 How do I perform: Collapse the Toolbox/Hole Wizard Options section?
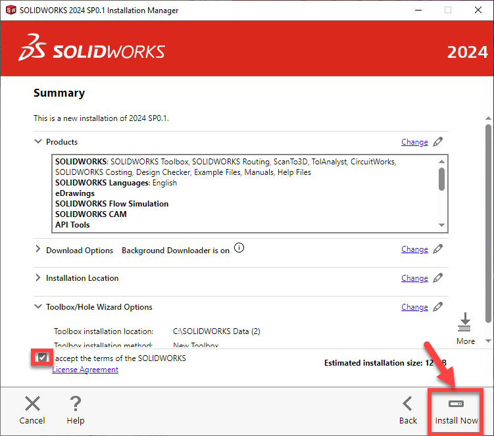tap(37, 307)
